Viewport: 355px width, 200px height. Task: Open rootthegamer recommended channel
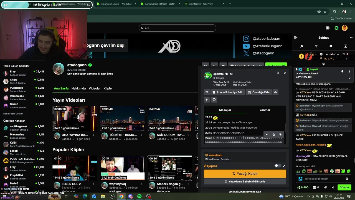[24, 128]
